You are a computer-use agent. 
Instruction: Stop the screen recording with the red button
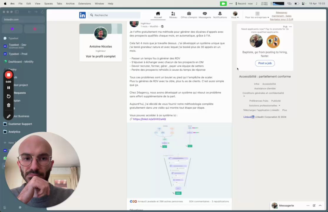point(9,75)
